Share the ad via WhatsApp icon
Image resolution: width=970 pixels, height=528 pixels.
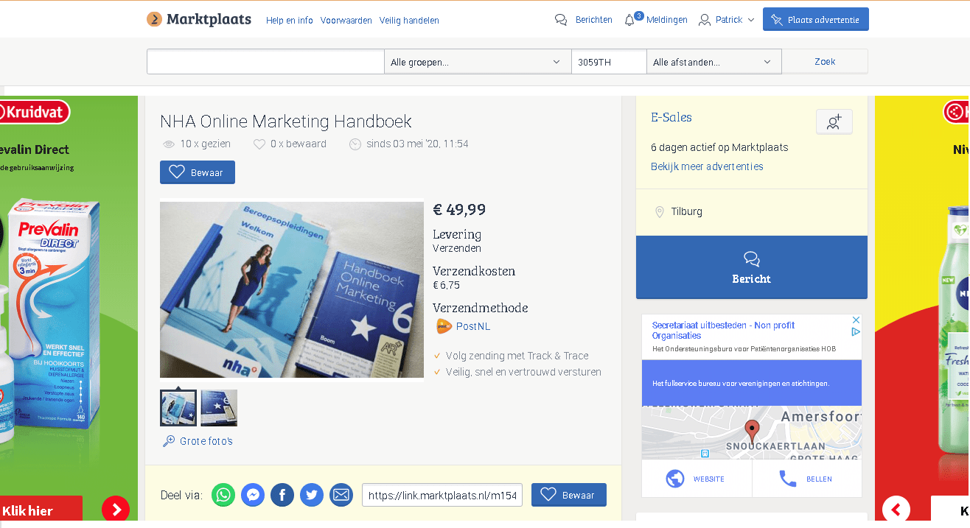click(x=223, y=495)
